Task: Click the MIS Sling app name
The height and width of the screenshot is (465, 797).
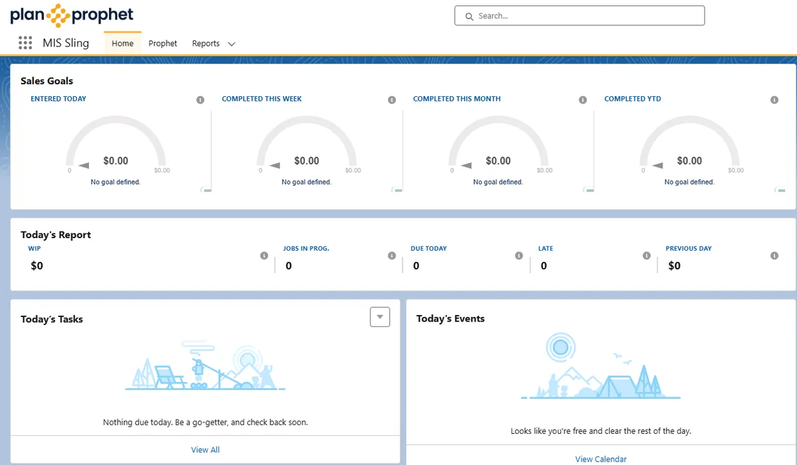Action: [66, 43]
